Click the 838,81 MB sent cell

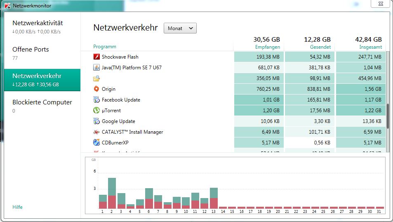pos(310,89)
